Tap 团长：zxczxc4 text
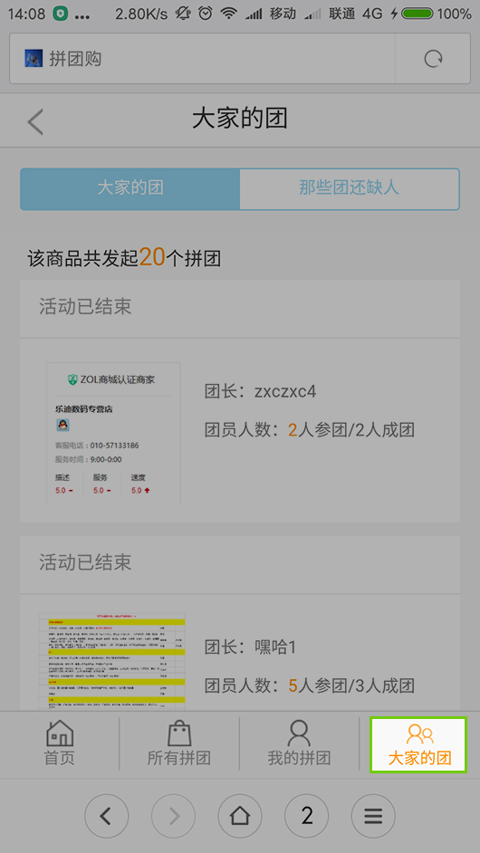This screenshot has height=853, width=480. click(x=260, y=391)
